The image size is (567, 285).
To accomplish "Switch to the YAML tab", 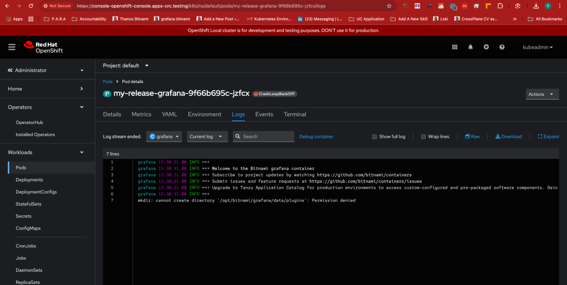I will tap(169, 114).
